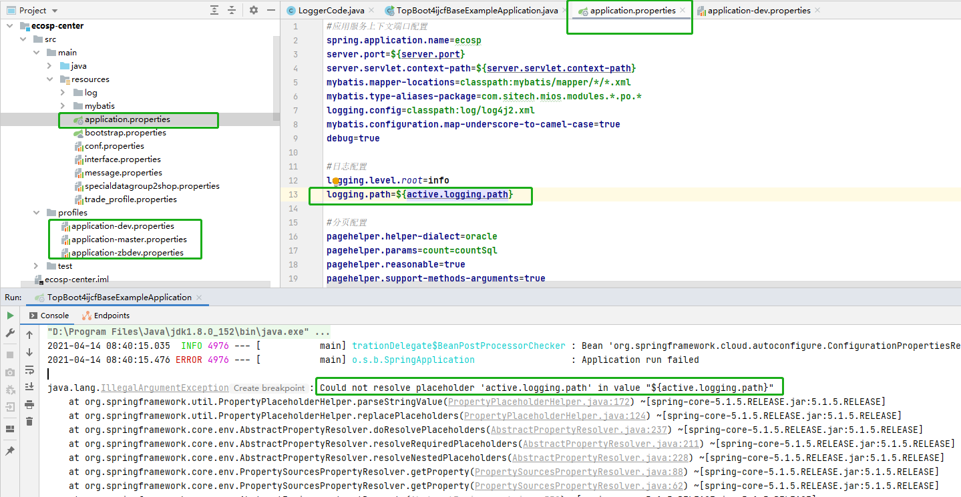Collapse the src folder
The image size is (961, 497).
(x=23, y=39)
